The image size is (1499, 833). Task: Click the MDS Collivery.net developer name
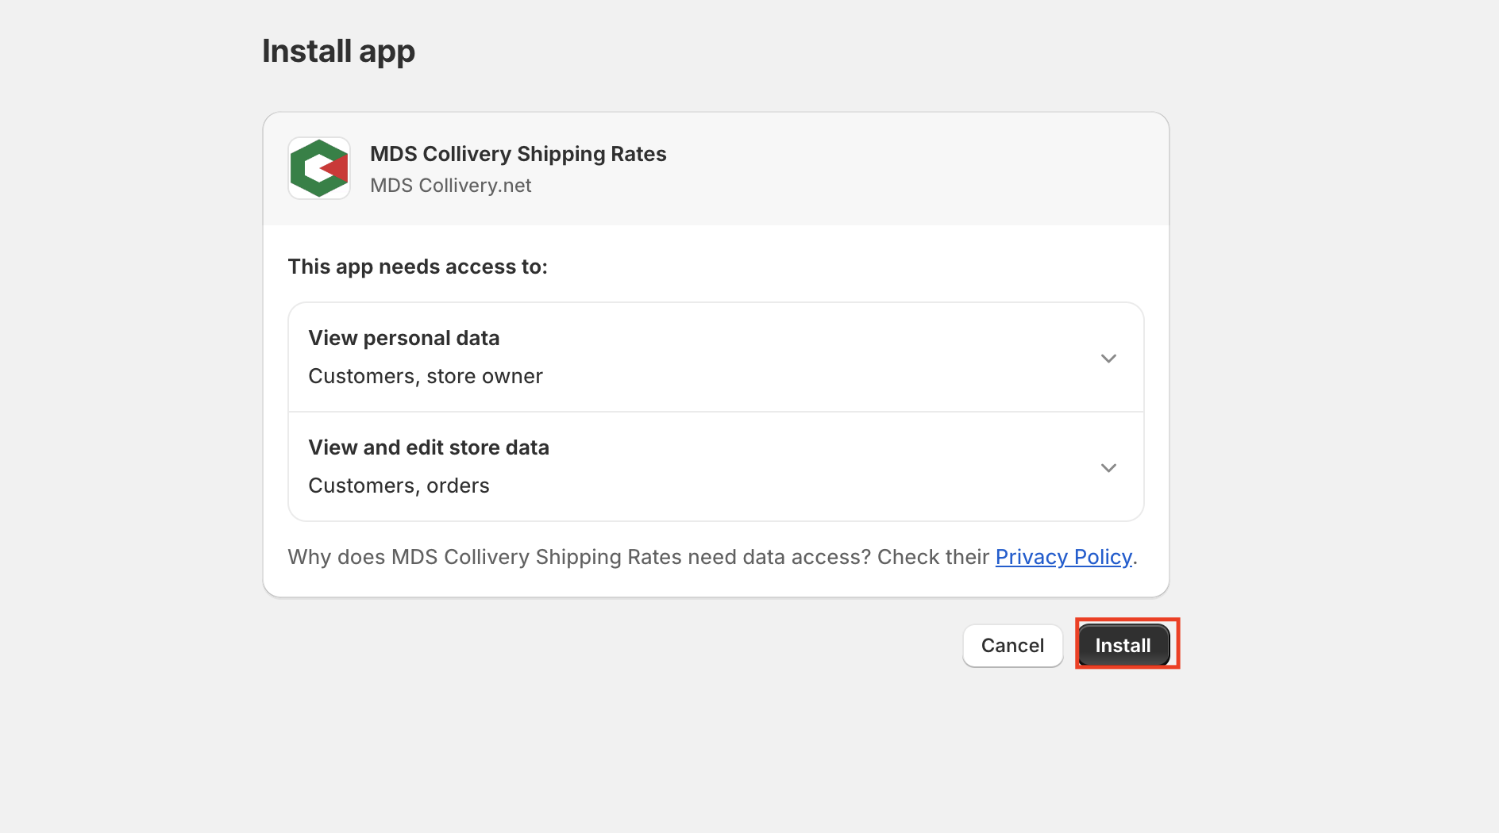click(x=450, y=186)
